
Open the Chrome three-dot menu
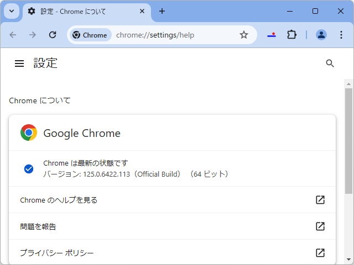[x=341, y=35]
